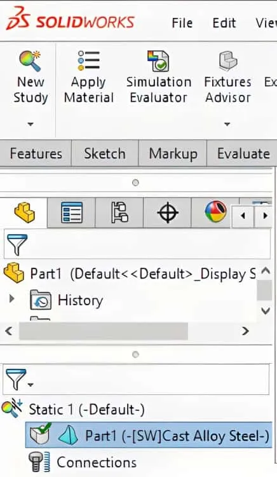Click the New Study icon
This screenshot has height=477, width=277.
coord(30,61)
